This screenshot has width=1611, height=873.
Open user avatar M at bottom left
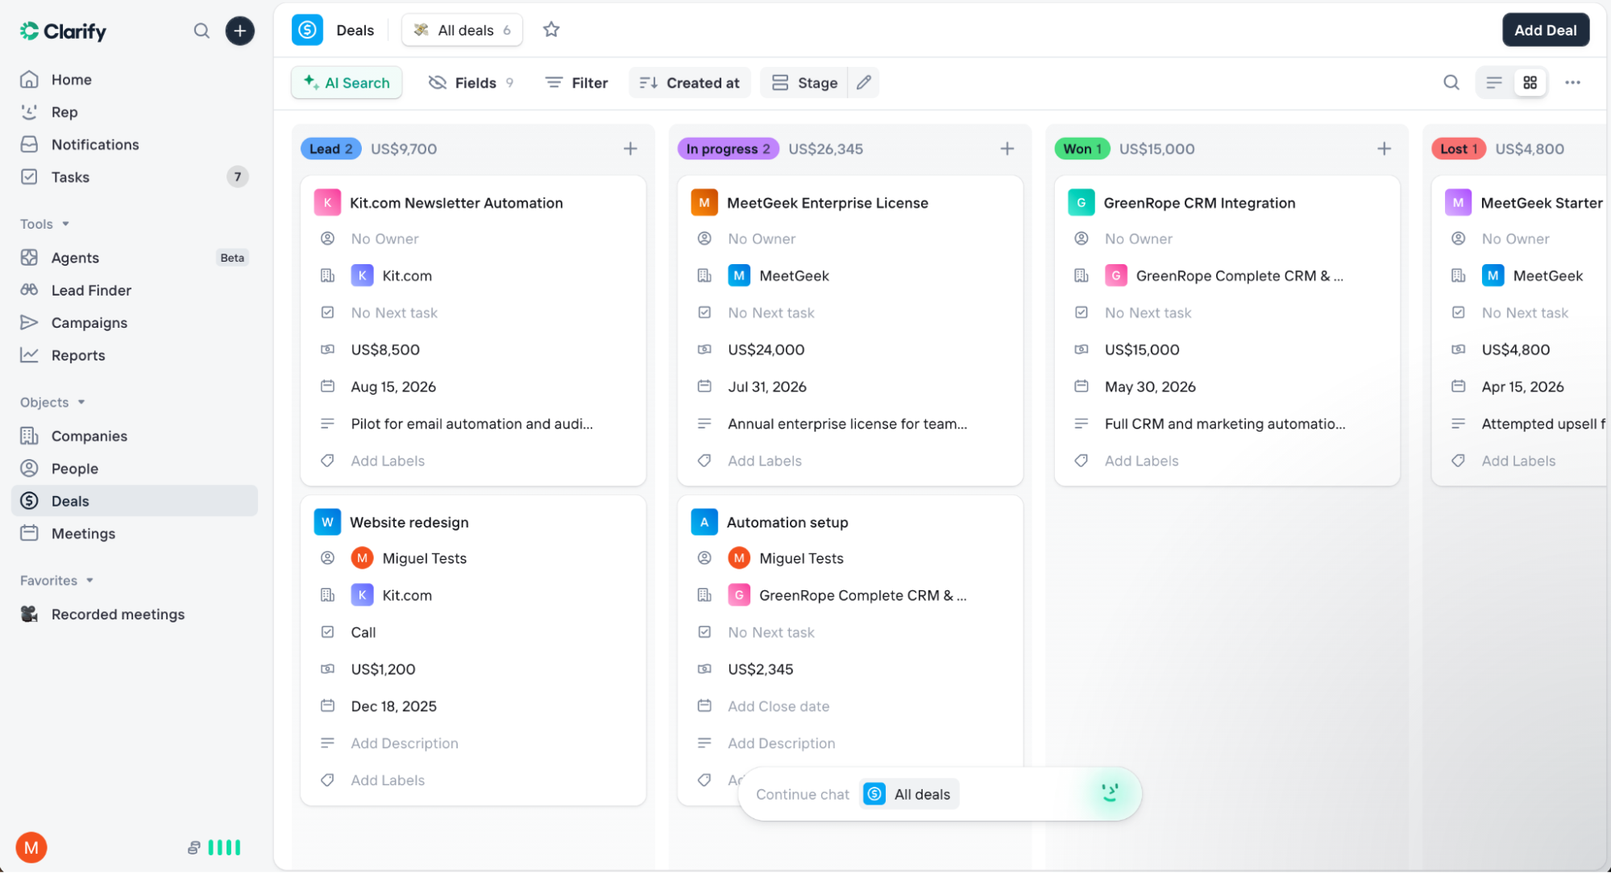31,847
